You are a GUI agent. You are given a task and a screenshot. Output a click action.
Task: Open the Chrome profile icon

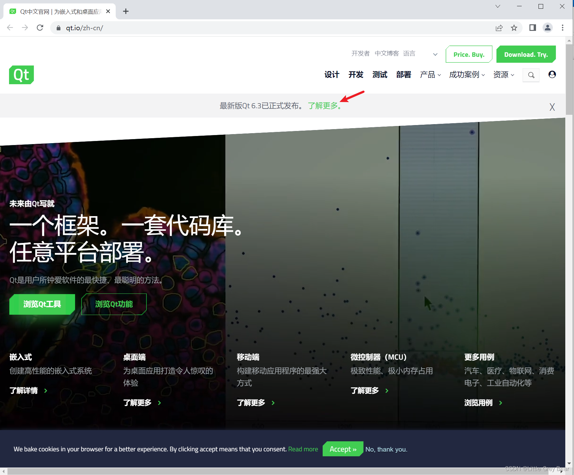point(548,28)
